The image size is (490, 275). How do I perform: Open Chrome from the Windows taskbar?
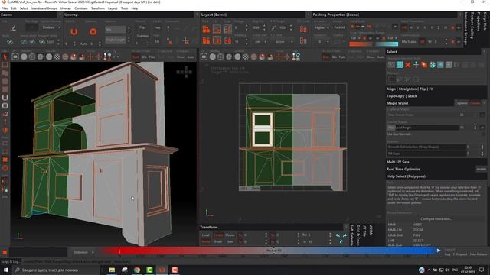click(x=137, y=270)
